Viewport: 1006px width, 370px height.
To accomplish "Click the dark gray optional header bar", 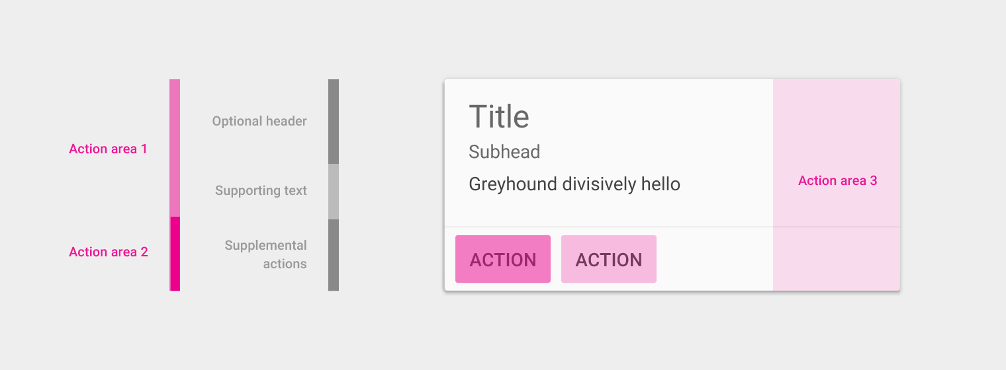I will click(x=334, y=122).
